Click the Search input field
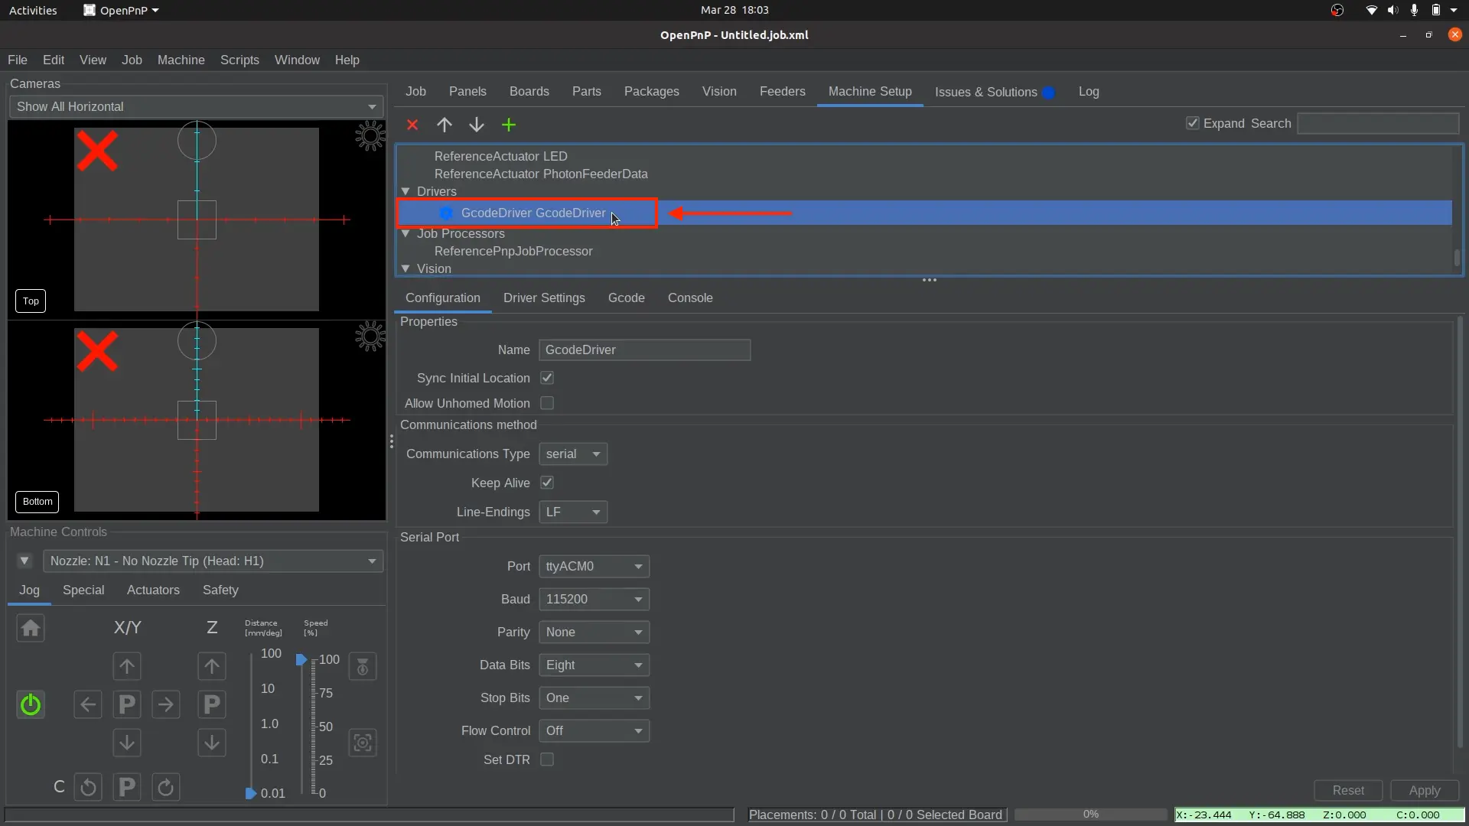 (1378, 123)
